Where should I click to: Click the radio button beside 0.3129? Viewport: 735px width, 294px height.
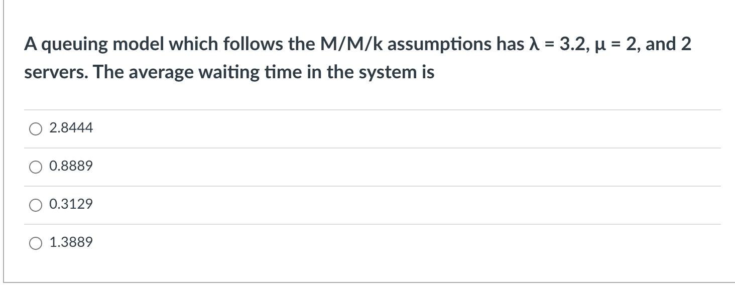tap(35, 204)
